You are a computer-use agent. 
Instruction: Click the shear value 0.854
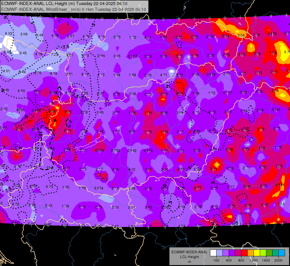pyautogui.click(x=99, y=188)
